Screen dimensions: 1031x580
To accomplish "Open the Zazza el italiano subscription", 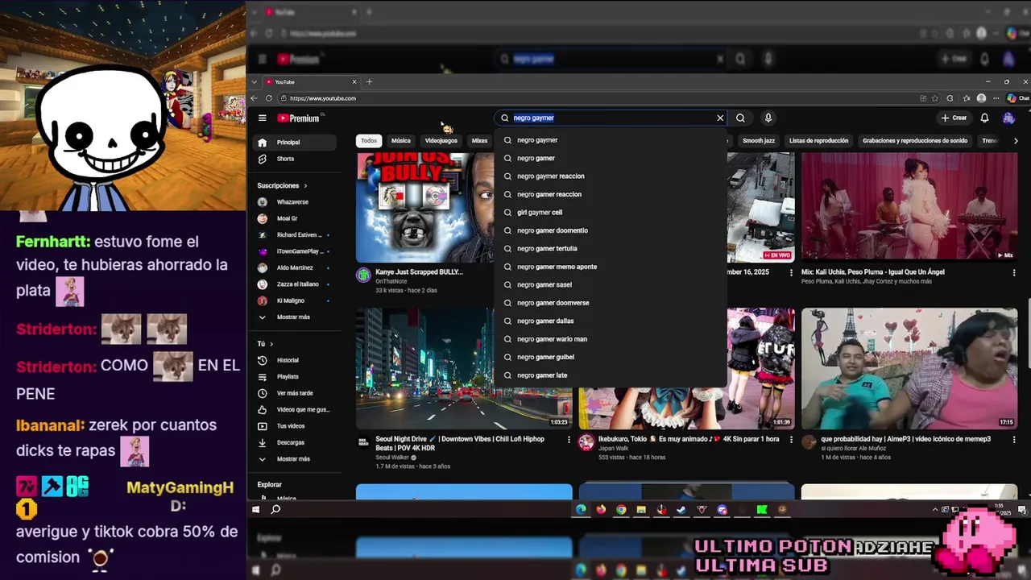I will (x=296, y=284).
